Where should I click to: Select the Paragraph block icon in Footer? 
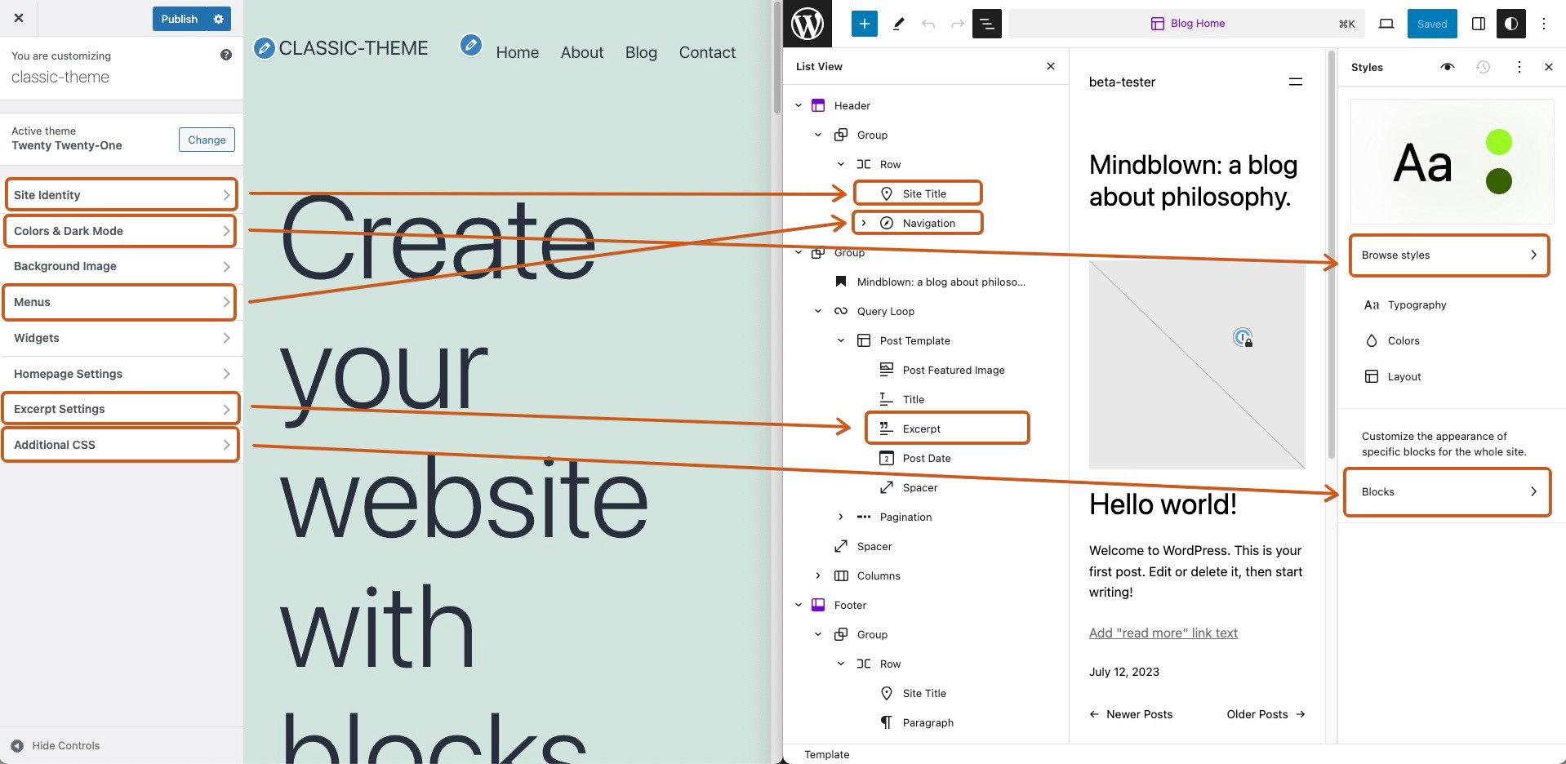886,722
